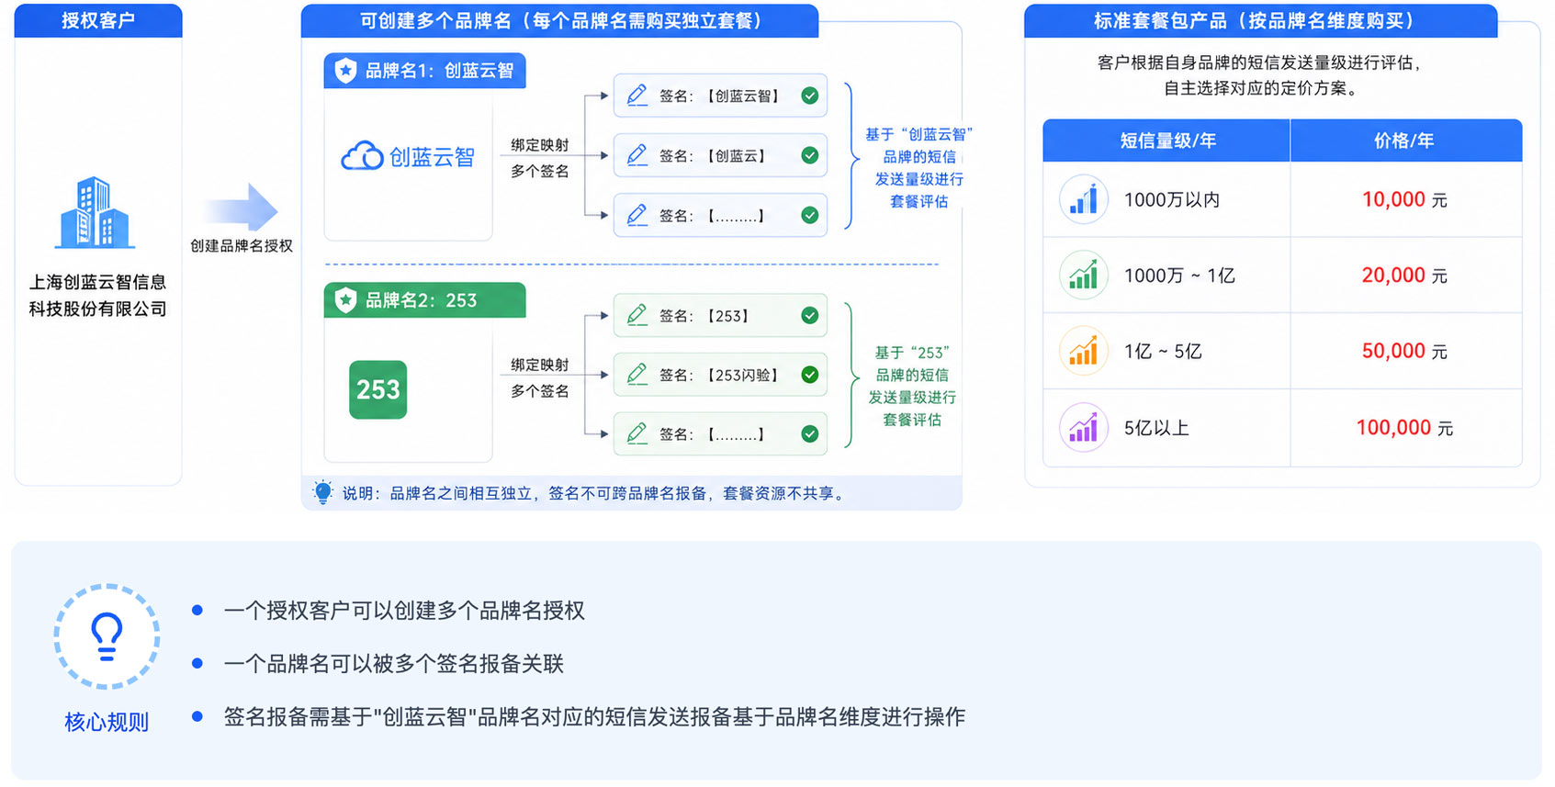Click the shield star icon on 品牌名2: 253
The width and height of the screenshot is (1555, 787).
click(346, 300)
